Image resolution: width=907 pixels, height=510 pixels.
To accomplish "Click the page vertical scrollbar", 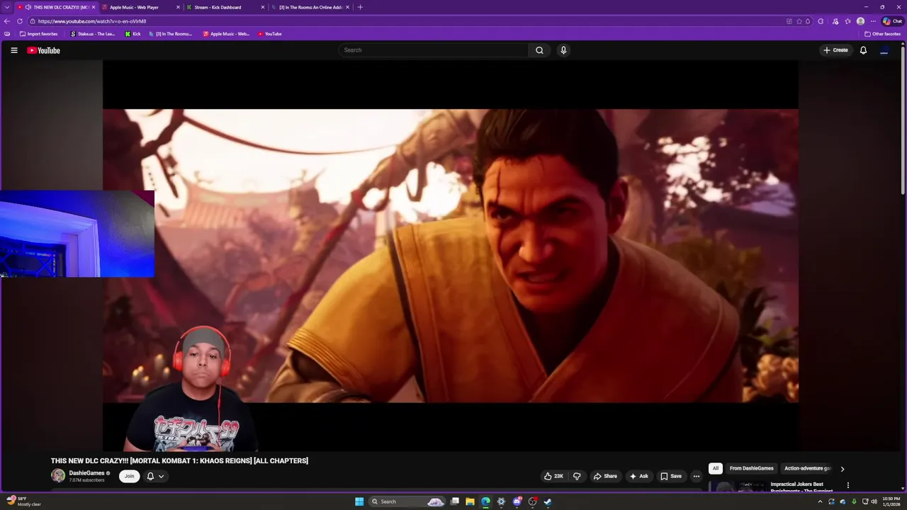I will click(x=903, y=120).
